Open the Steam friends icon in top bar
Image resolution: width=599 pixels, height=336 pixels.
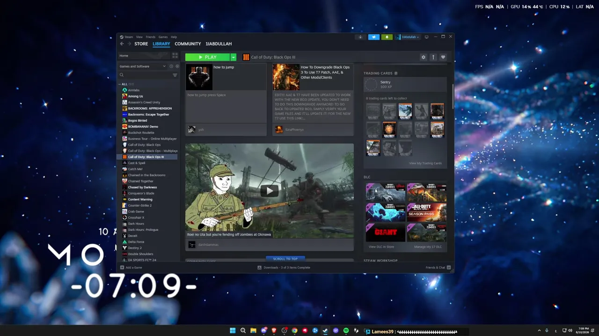click(x=360, y=37)
